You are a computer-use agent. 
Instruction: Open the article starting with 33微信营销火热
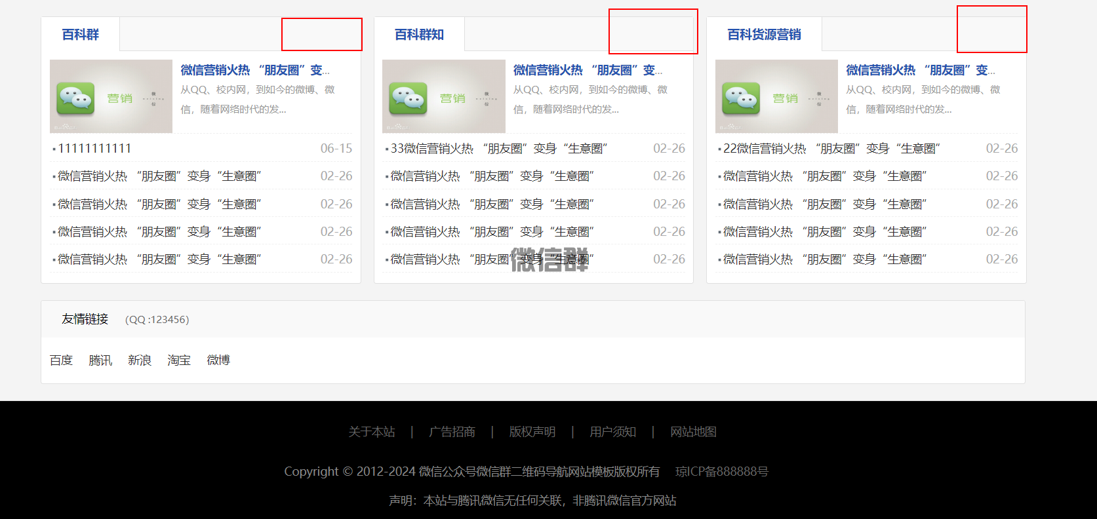tap(499, 149)
